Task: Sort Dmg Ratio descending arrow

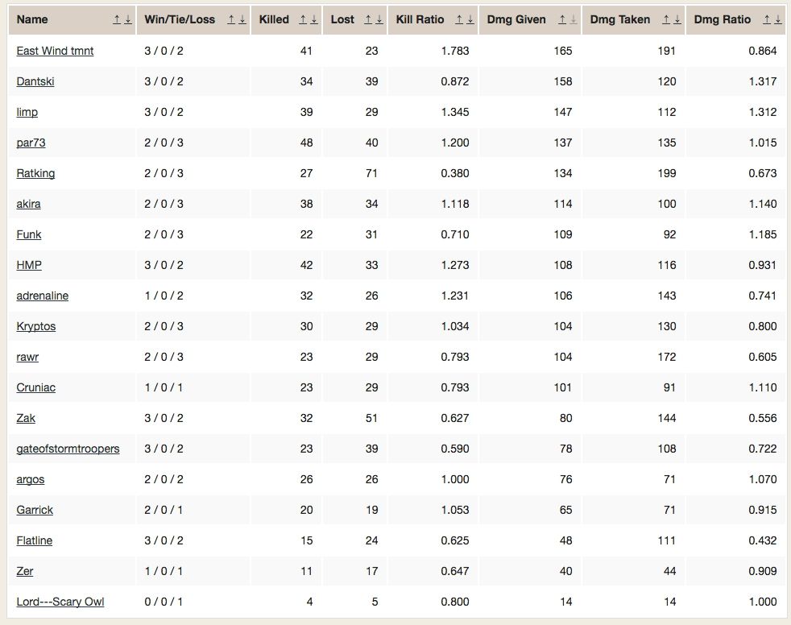Action: pyautogui.click(x=778, y=19)
